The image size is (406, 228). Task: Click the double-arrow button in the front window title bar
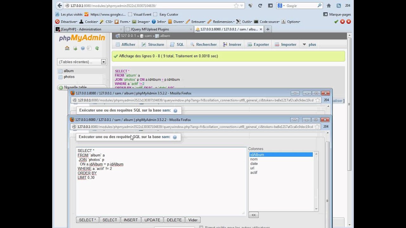coord(295,120)
